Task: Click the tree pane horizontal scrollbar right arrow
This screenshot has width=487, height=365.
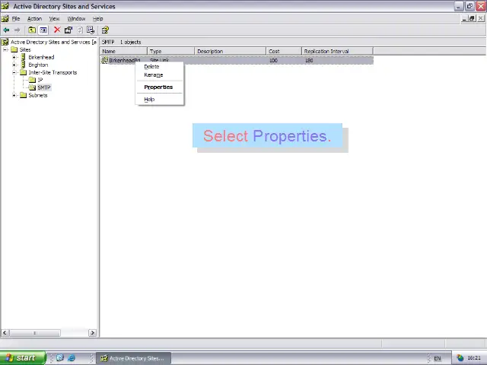Action: pos(93,333)
